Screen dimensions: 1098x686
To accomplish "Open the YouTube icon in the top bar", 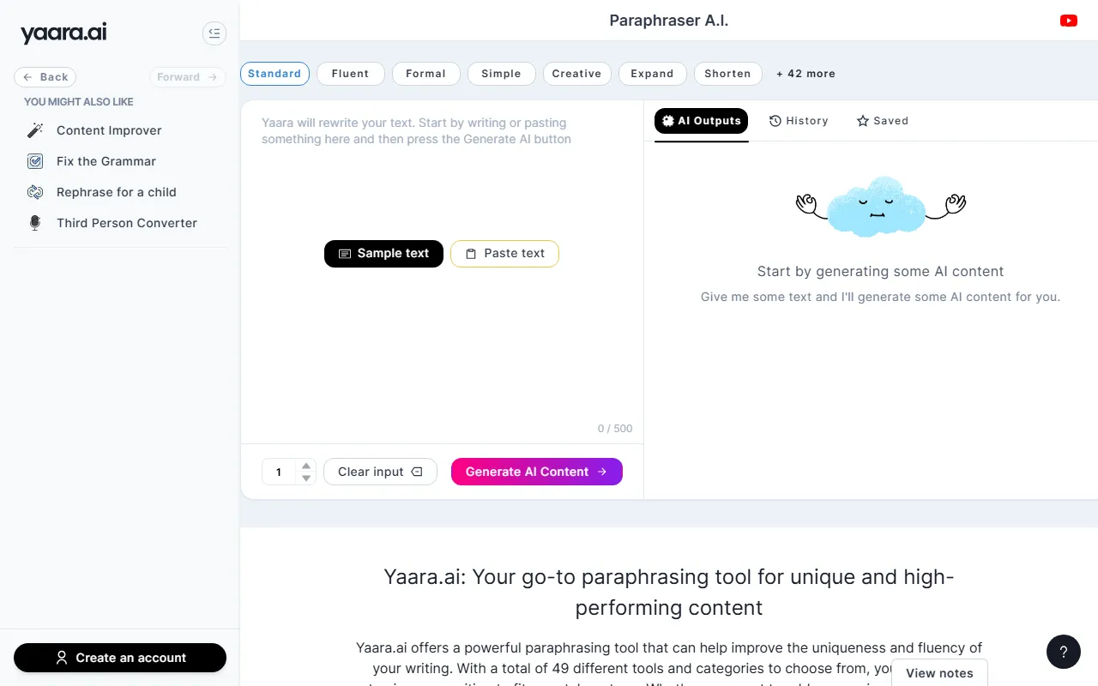I will [1068, 20].
